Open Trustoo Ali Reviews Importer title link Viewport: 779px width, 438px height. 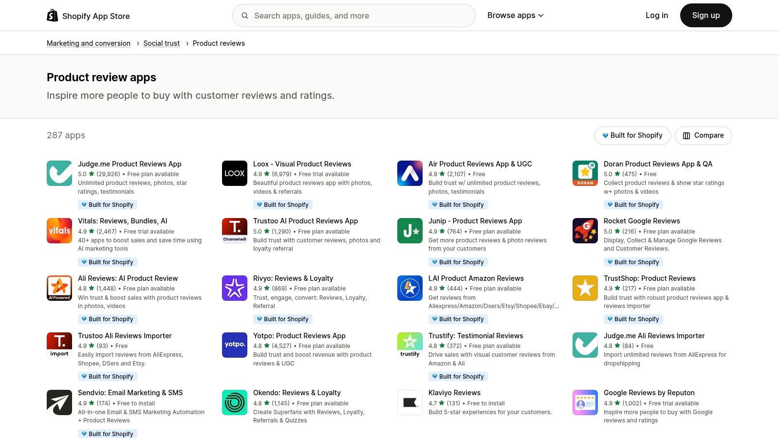pyautogui.click(x=125, y=336)
